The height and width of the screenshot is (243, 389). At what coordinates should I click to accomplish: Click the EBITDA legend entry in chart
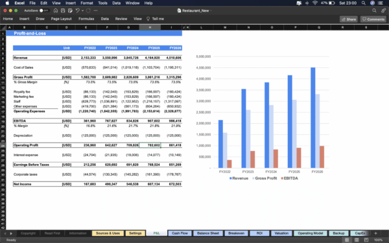tap(289, 178)
